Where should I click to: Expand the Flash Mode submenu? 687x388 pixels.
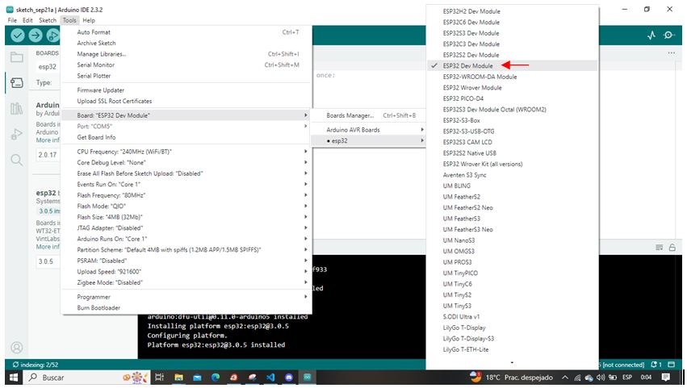(186, 206)
